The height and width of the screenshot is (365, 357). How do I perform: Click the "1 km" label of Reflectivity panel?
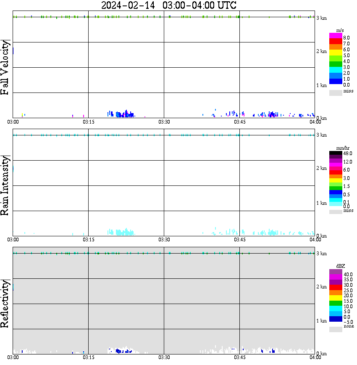click(321, 321)
